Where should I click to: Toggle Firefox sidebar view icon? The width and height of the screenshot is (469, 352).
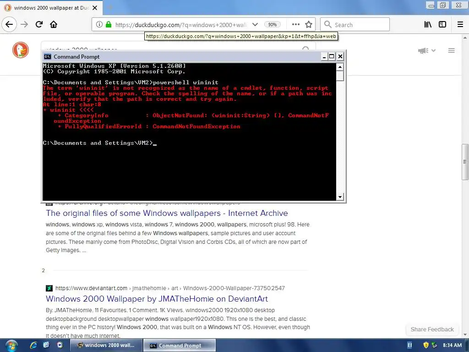[442, 25]
